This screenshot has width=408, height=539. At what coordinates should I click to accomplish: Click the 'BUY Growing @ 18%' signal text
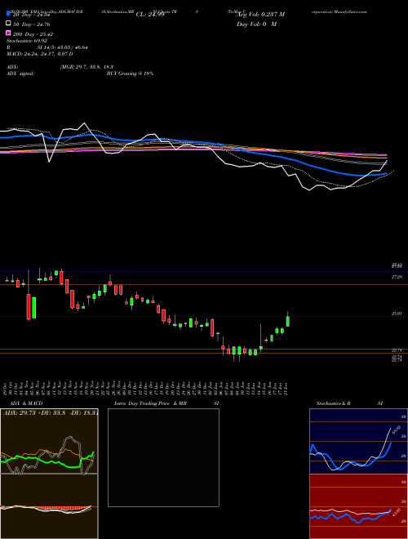coord(130,73)
